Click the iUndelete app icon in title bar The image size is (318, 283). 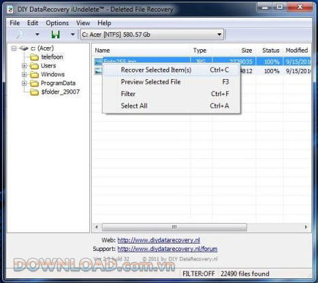[x=10, y=10]
